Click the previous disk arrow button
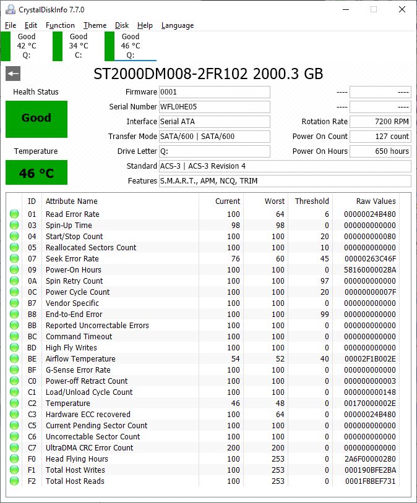This screenshot has height=503, width=417. (13, 74)
